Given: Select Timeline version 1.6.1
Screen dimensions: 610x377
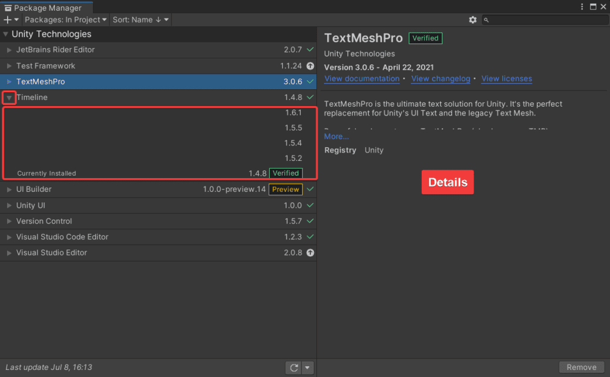Looking at the screenshot, I should pos(160,113).
